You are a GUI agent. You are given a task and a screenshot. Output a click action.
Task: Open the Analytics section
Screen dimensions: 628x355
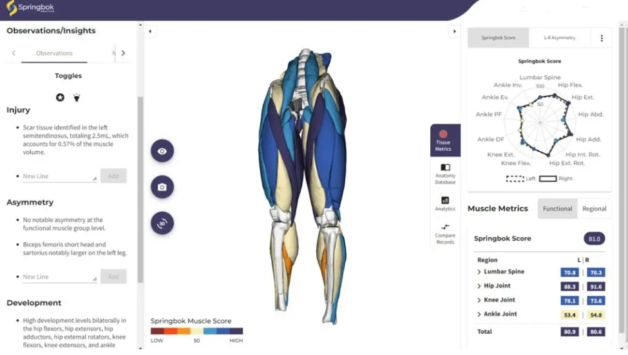[445, 203]
